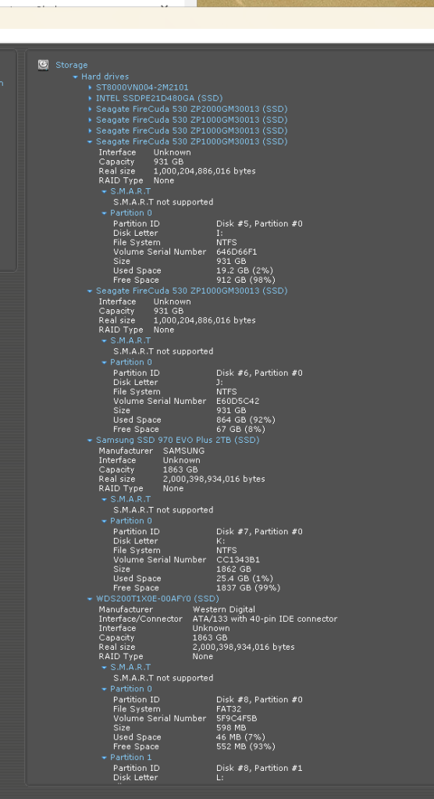
Task: Collapse the Samsung SSD 970 EVO Plus arrow
Action: point(91,441)
